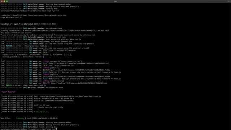The image size is (231, 130).
Task: Click the reporter 'Spec:' file path line
Action: pyautogui.click(x=51, y=96)
